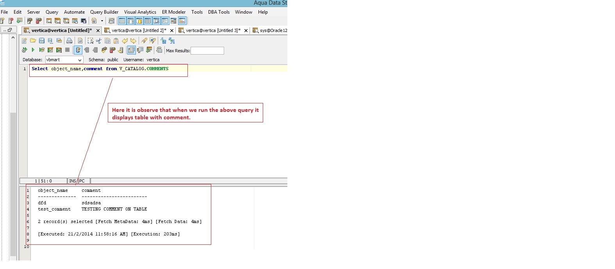Toggle the hierarchy diagram panel button
615x269 pixels.
(x=173, y=21)
